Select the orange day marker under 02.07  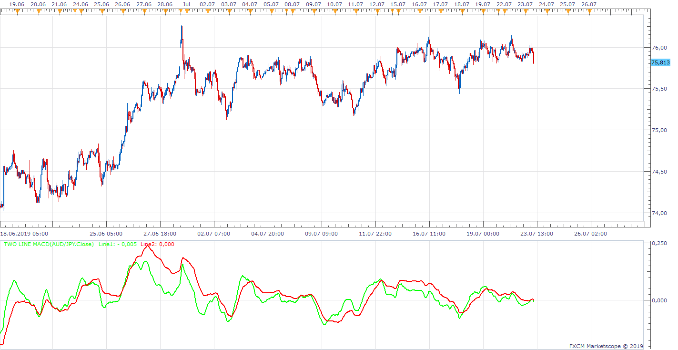click(207, 12)
